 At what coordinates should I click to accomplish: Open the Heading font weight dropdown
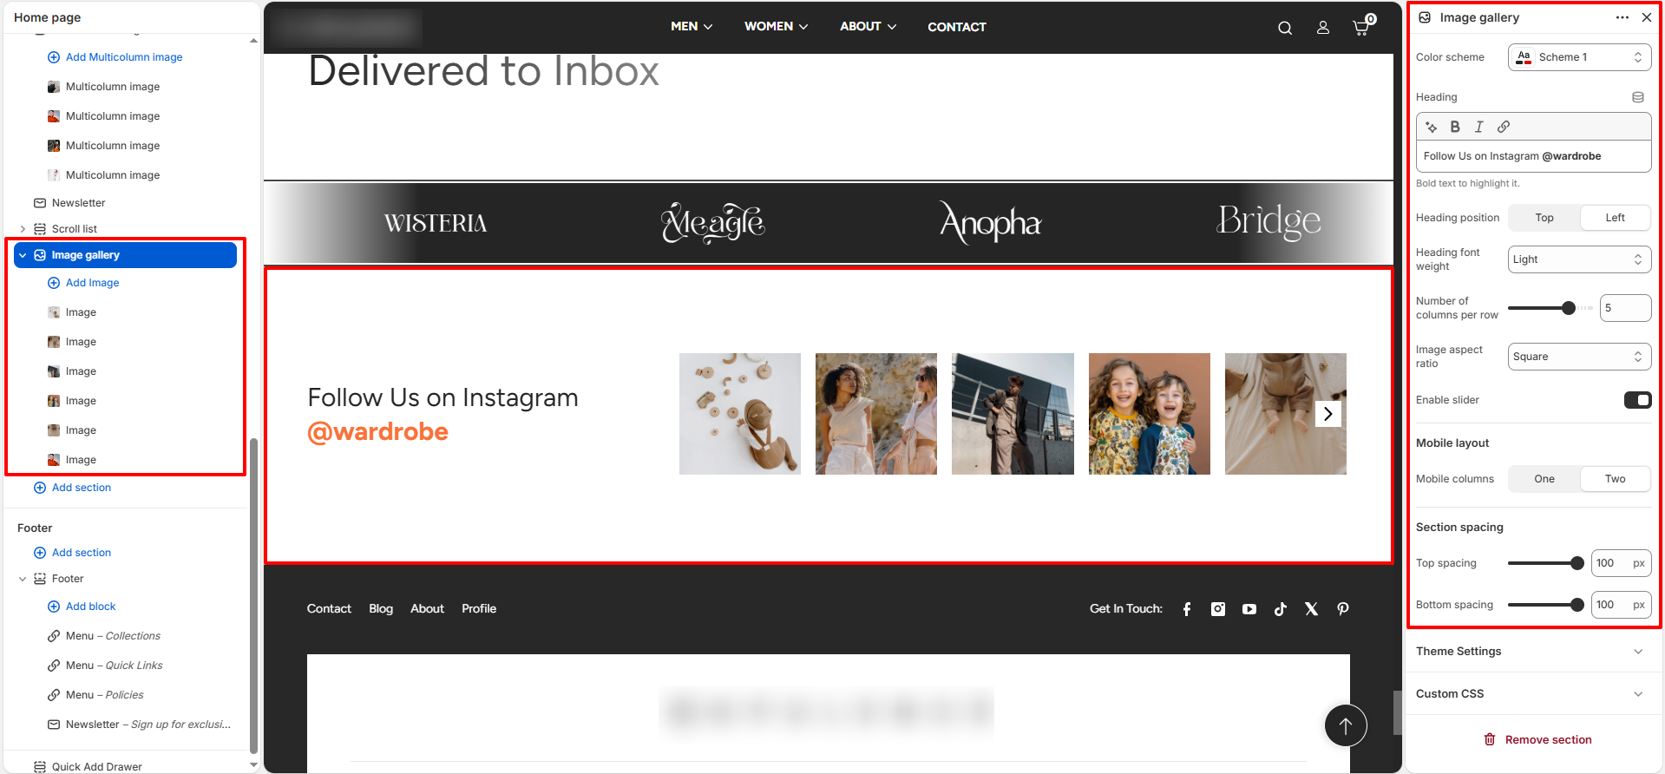coord(1579,259)
